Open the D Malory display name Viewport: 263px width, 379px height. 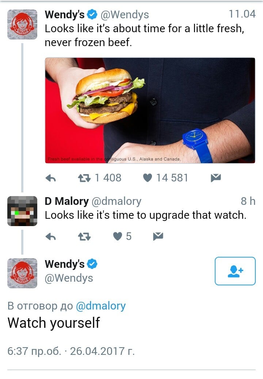pos(66,201)
